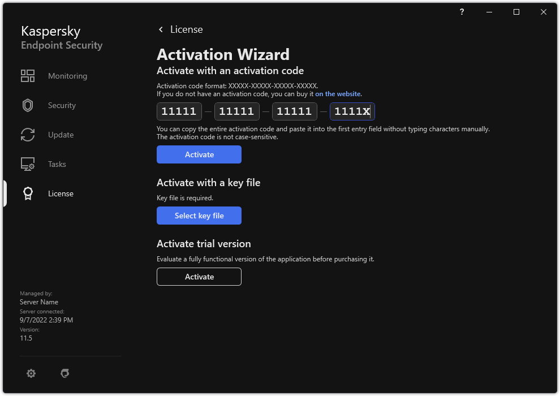Open the support icon at bottom left
Screen dimensions: 560x396
click(x=65, y=373)
